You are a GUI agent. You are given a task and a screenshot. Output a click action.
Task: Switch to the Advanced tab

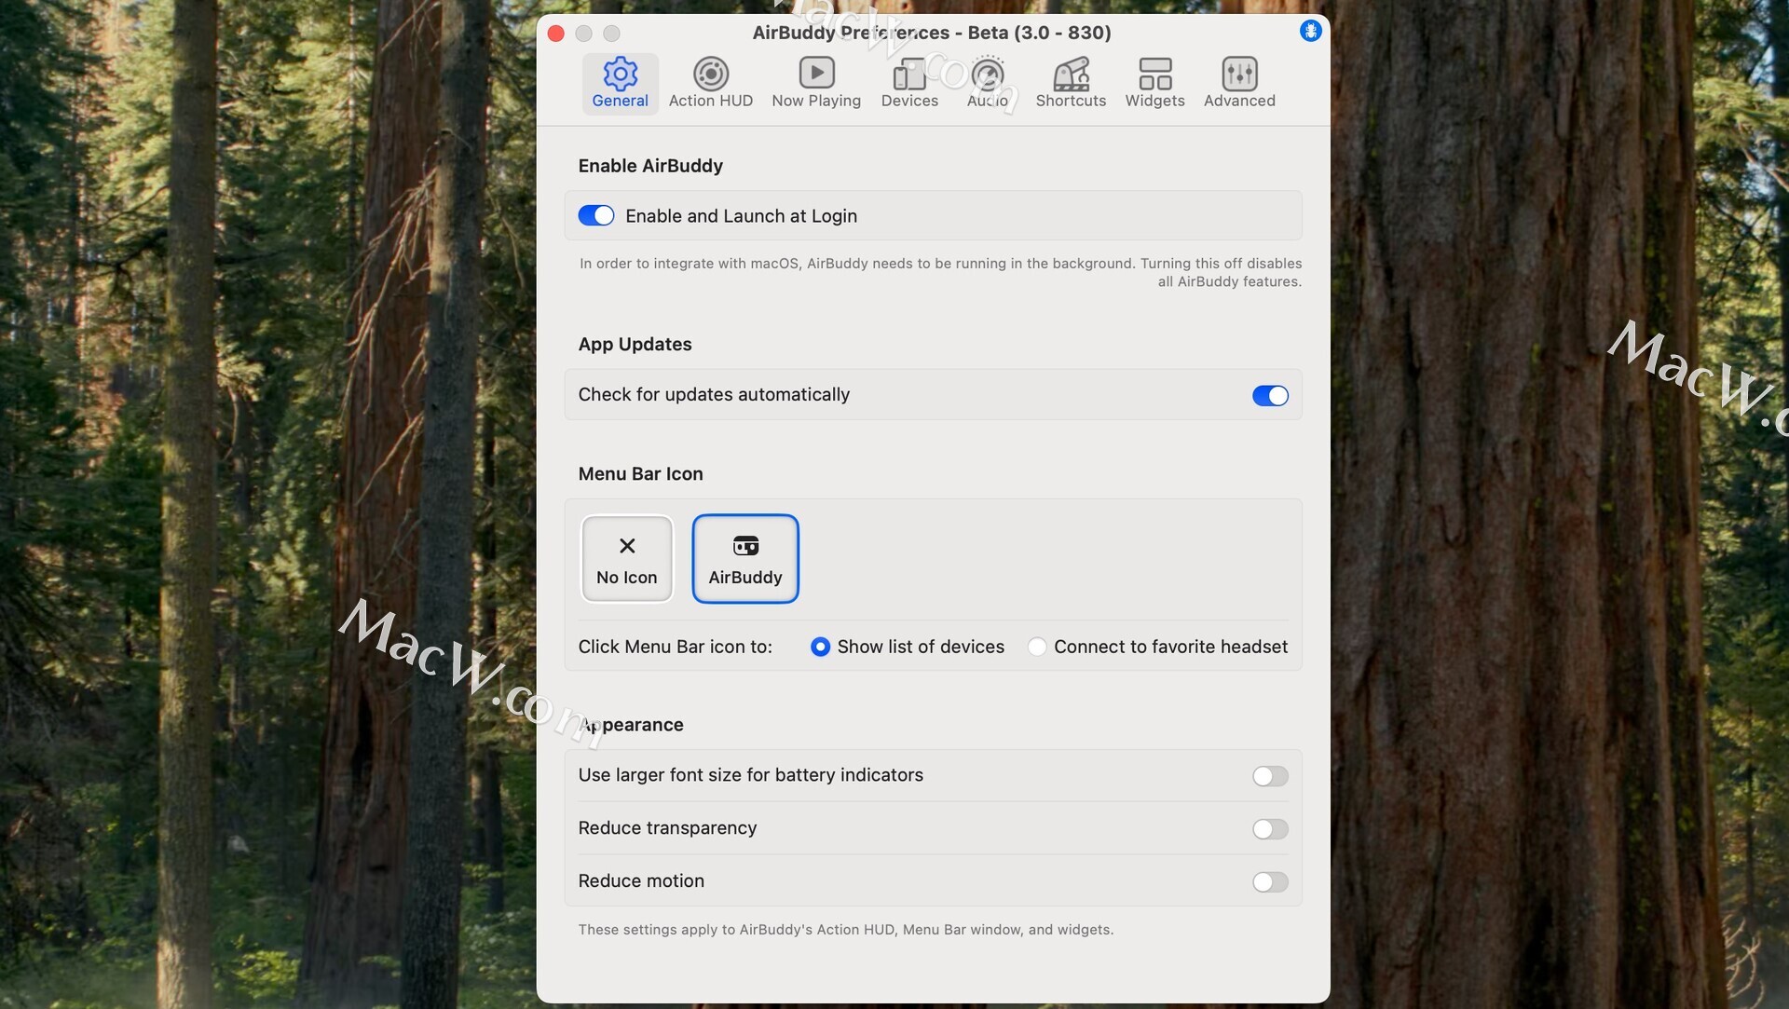(x=1239, y=84)
